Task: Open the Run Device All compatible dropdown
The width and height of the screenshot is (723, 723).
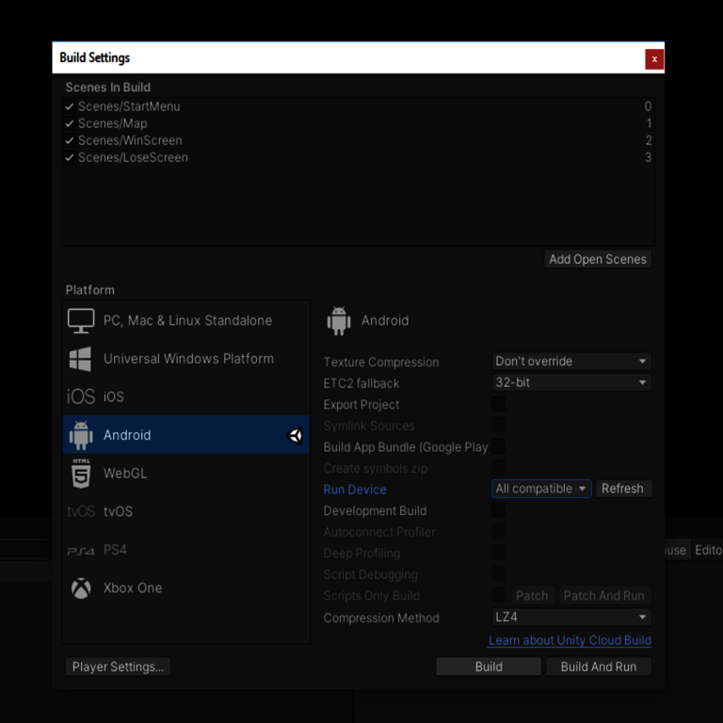Action: click(541, 489)
